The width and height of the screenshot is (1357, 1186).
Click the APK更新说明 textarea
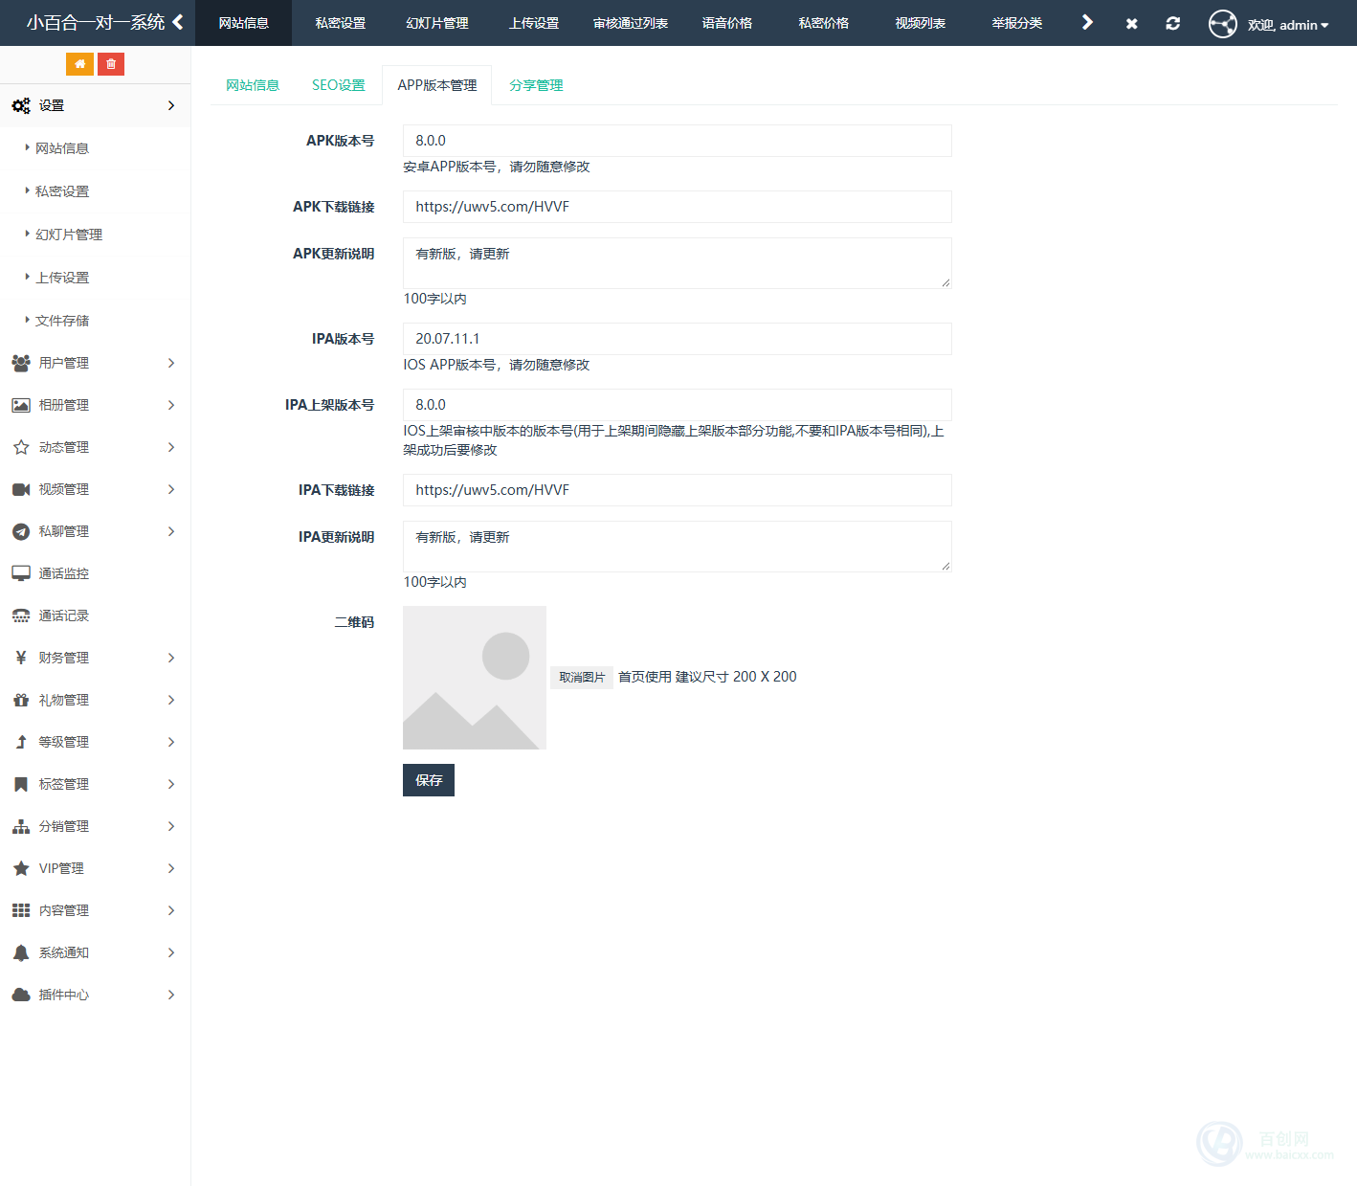pyautogui.click(x=678, y=263)
